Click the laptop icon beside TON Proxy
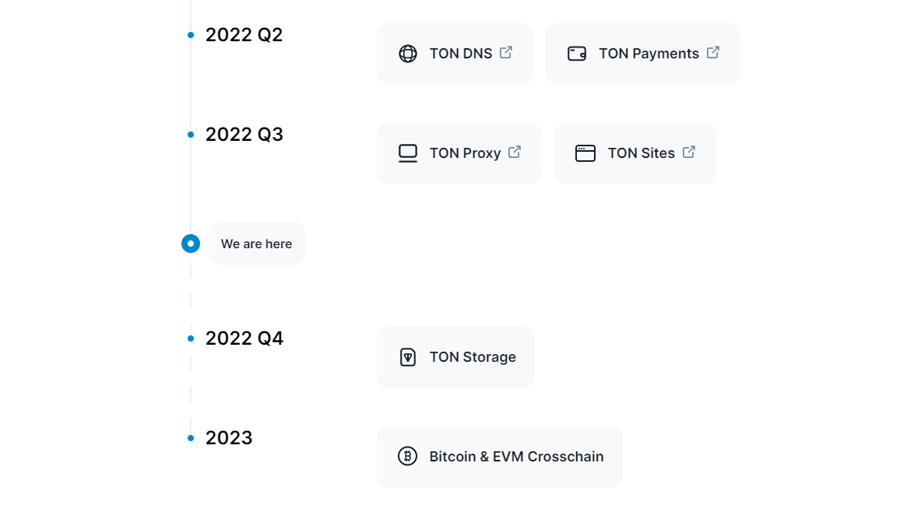This screenshot has height=505, width=900. (x=408, y=153)
